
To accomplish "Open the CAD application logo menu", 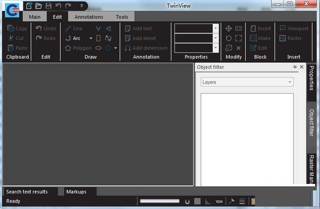I will pos(12,10).
